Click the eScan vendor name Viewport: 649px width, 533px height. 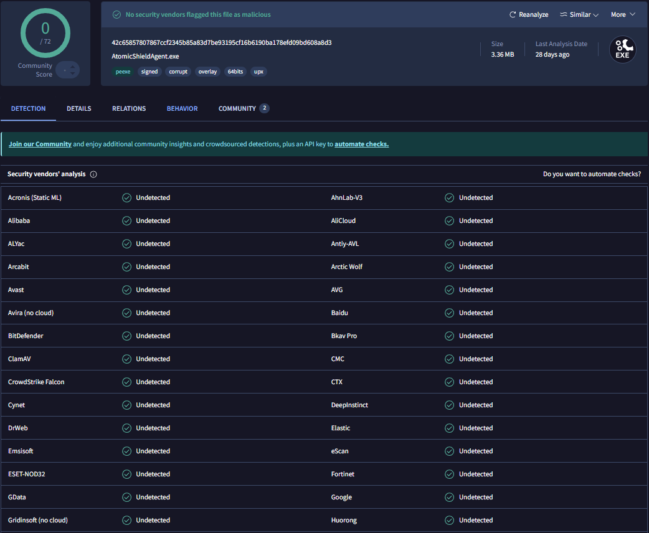click(340, 451)
